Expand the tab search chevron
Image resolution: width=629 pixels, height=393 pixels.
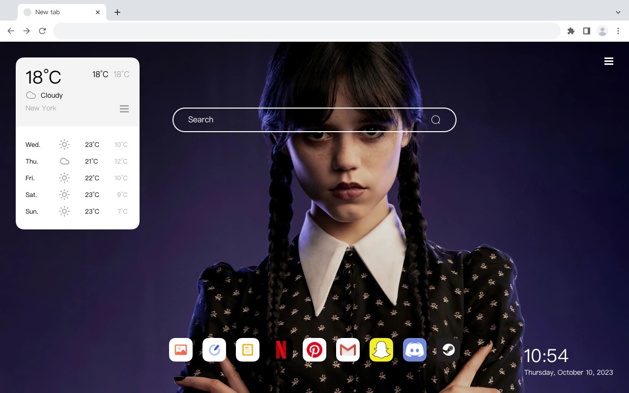click(618, 12)
